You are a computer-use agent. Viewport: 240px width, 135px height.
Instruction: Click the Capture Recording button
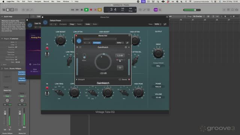pyautogui.click(x=95, y=10)
